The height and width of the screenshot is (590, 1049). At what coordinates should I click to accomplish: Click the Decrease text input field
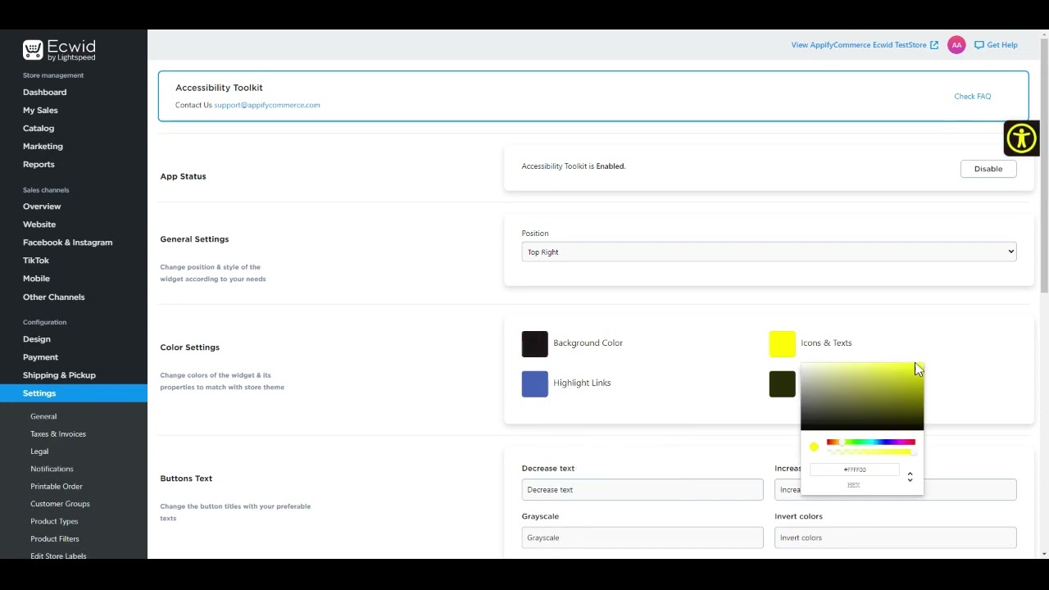[x=643, y=490]
